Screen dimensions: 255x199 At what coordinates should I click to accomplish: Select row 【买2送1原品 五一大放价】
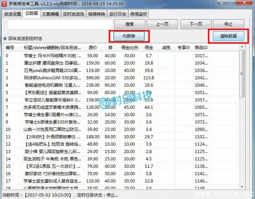click(x=121, y=166)
